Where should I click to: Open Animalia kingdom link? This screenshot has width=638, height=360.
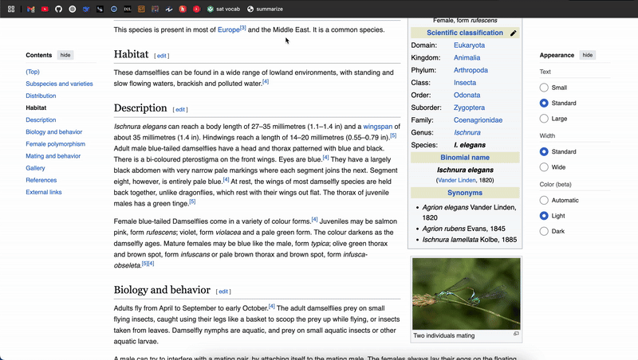[x=467, y=57]
